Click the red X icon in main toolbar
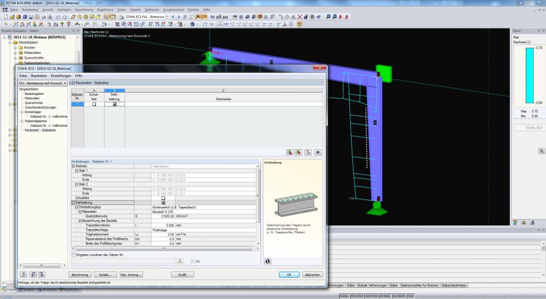Screen dimensions: 546x299 (x=300, y=17)
